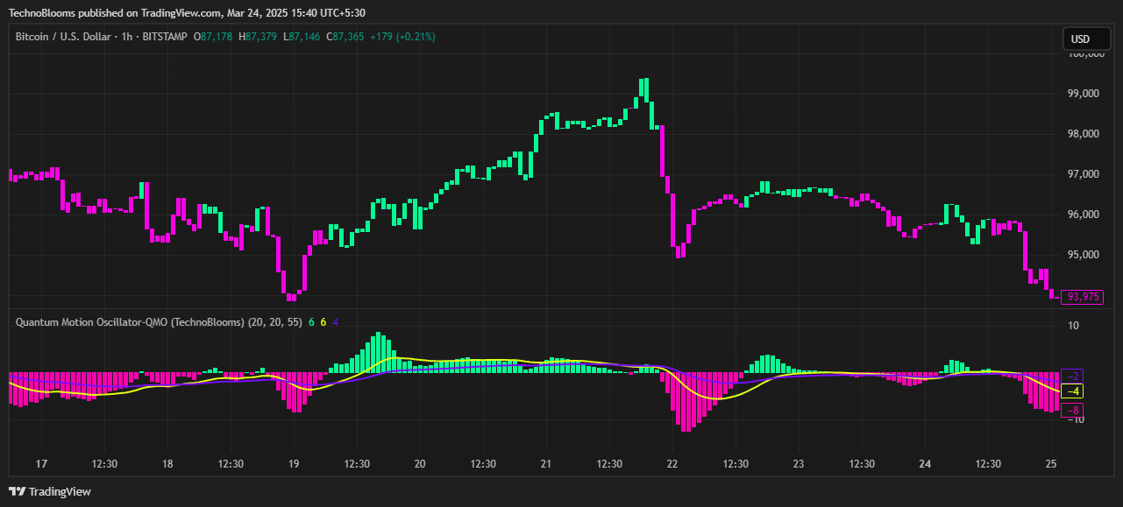Screen dimensions: 1123x507
Task: Click the date label 18 on time axis
Action: coord(167,464)
